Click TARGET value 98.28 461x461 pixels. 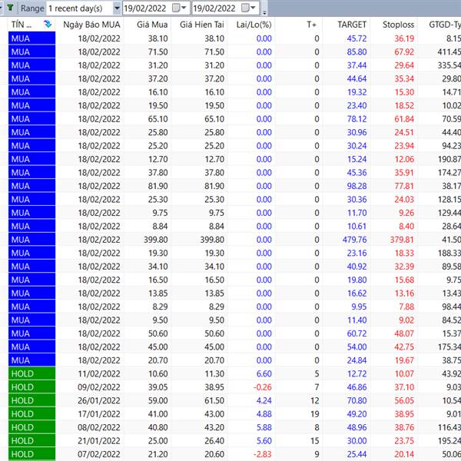pyautogui.click(x=357, y=186)
